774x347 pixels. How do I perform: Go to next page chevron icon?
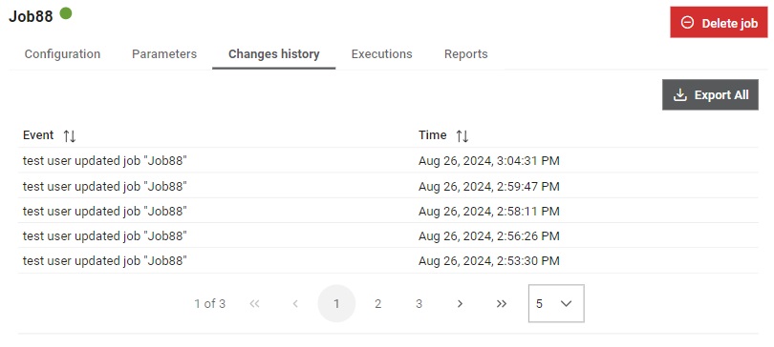click(460, 304)
